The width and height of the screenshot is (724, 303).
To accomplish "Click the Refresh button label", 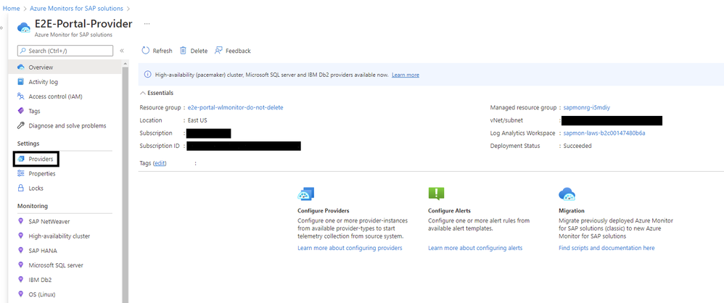I will (x=163, y=51).
